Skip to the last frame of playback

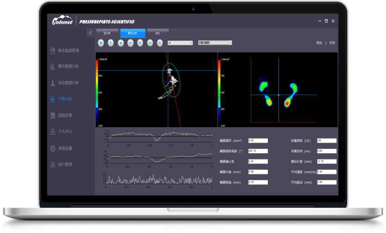[x=160, y=43]
